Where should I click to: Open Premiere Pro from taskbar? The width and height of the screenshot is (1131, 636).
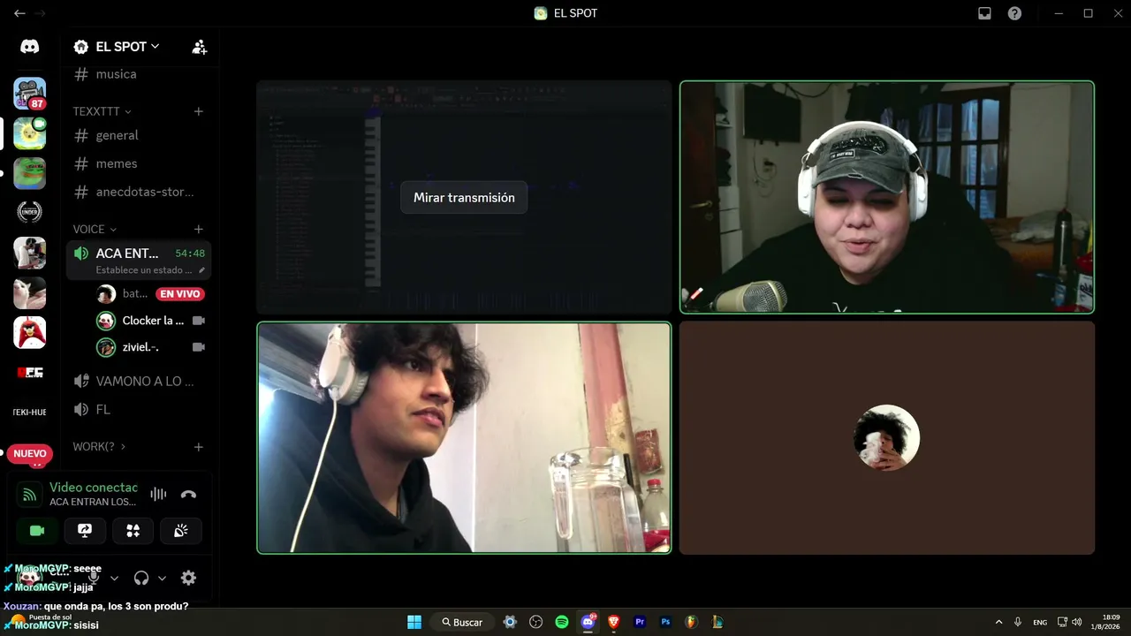pyautogui.click(x=640, y=622)
